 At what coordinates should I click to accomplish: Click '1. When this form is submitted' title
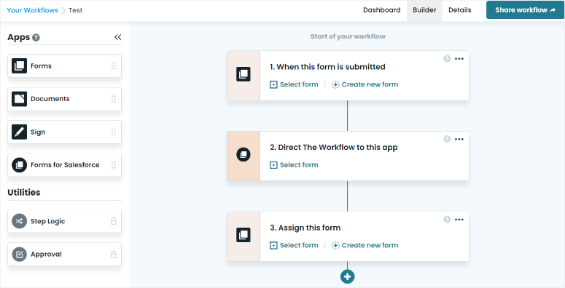point(327,67)
